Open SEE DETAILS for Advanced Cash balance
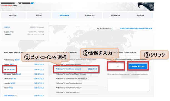The width and height of the screenshot is (170, 101). pyautogui.click(x=39, y=74)
